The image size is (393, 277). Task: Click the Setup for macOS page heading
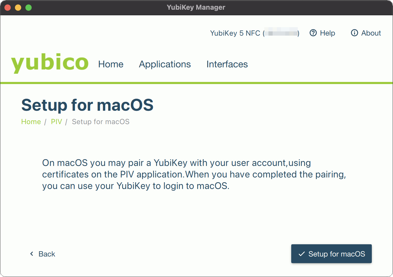pyautogui.click(x=87, y=105)
